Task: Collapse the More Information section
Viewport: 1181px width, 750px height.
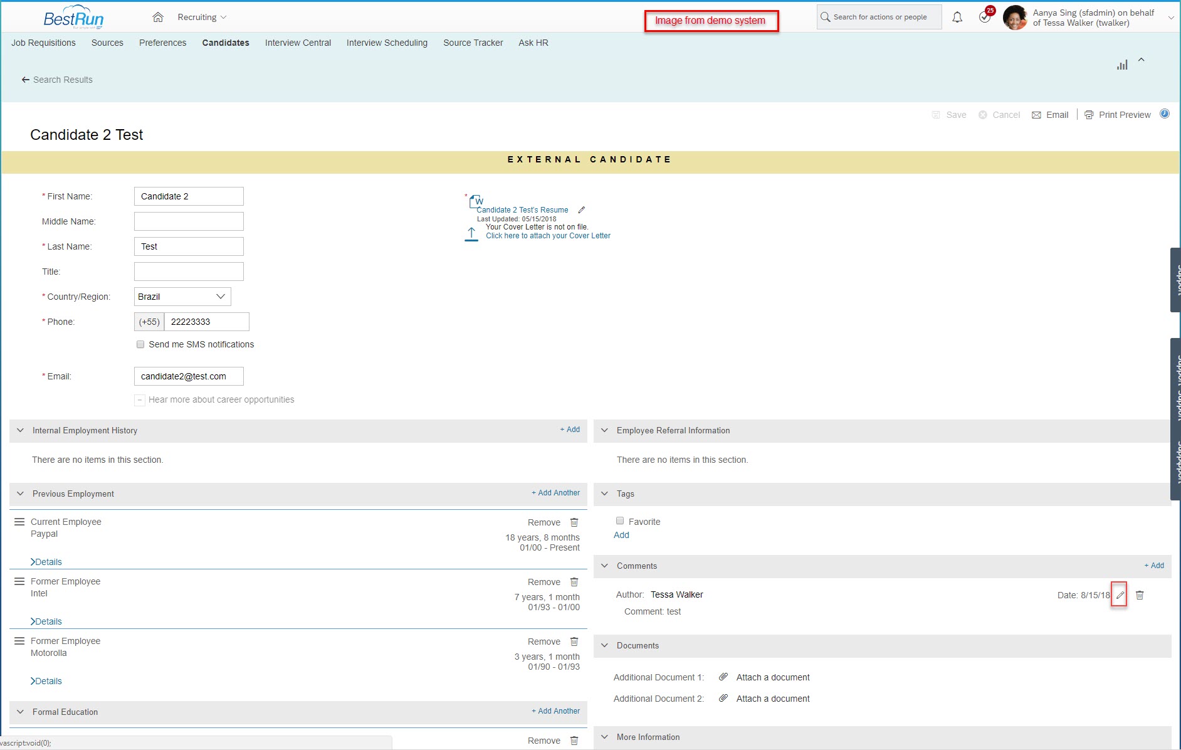Action: pos(605,737)
